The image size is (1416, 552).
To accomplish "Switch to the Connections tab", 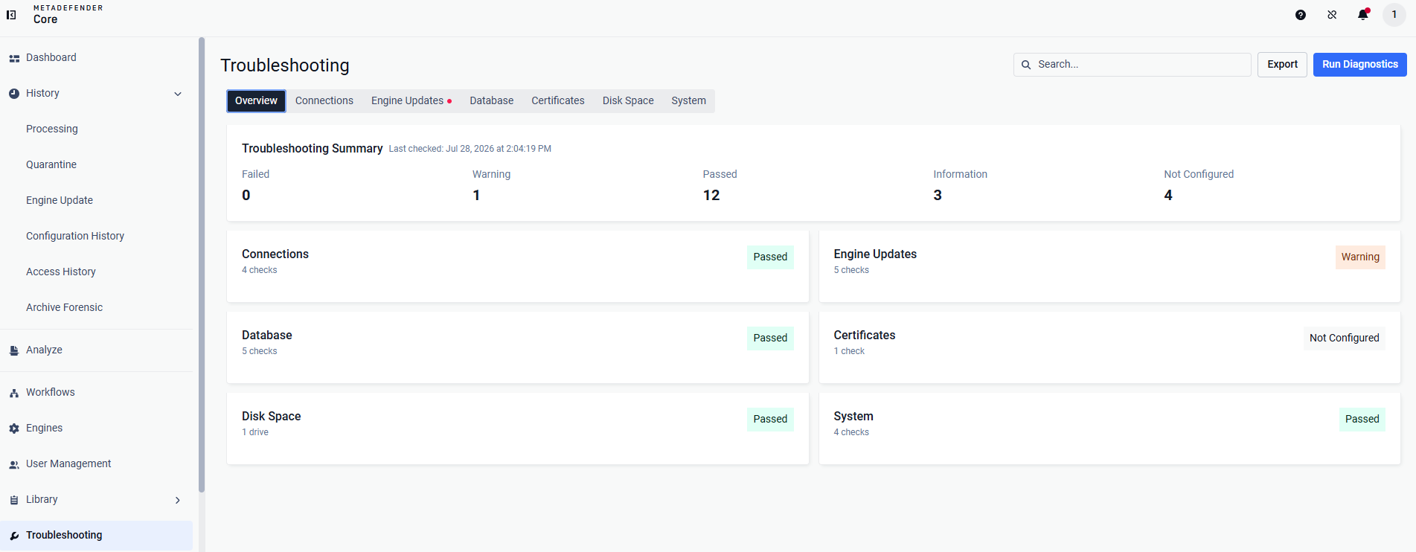I will pos(324,101).
